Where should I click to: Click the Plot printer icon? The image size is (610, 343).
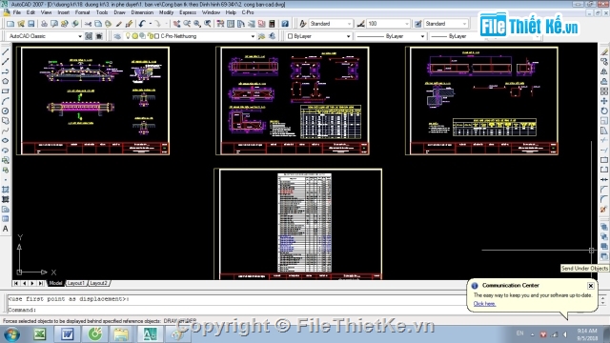click(x=44, y=24)
